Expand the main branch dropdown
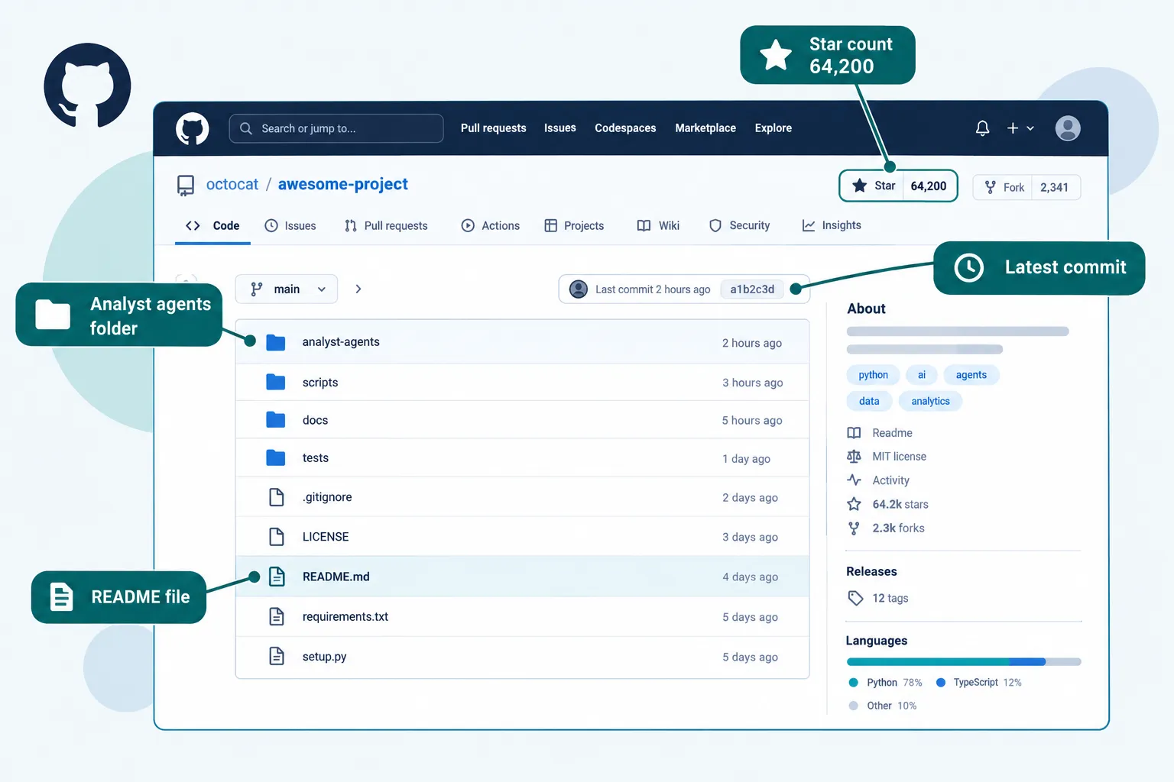 (287, 289)
